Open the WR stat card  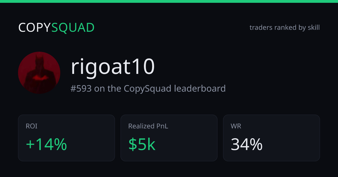pyautogui.click(x=272, y=138)
